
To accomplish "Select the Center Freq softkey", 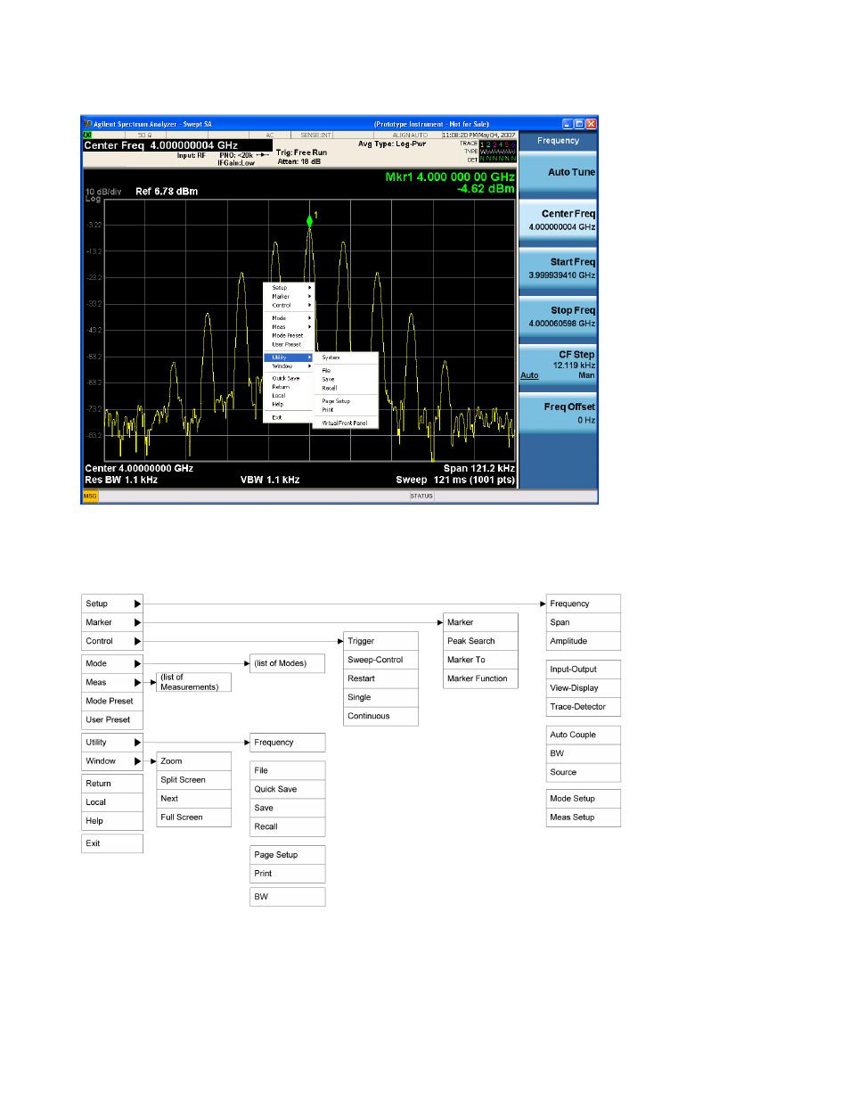I will coord(558,219).
